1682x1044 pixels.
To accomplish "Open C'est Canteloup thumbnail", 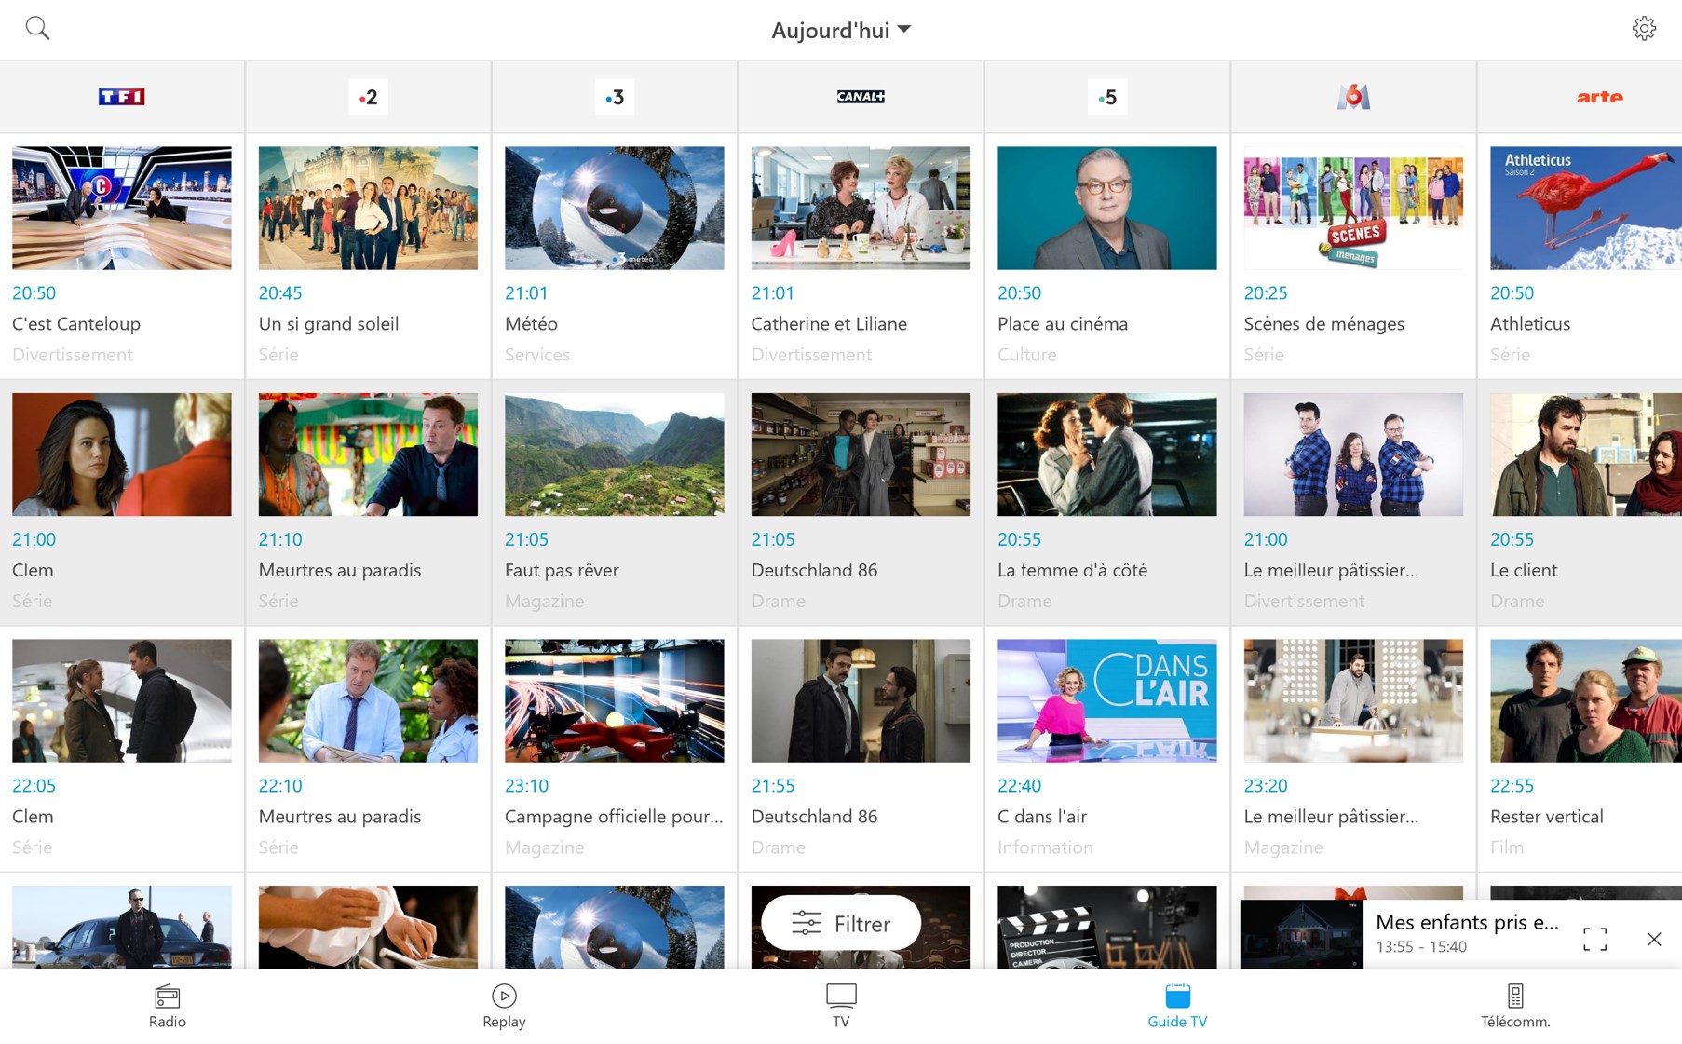I will (122, 208).
